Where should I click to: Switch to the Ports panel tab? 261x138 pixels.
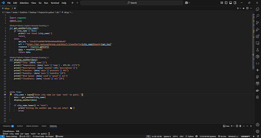coord(44,126)
